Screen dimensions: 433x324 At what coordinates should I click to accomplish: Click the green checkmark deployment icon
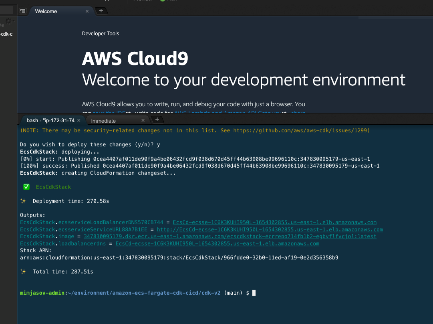coord(26,187)
